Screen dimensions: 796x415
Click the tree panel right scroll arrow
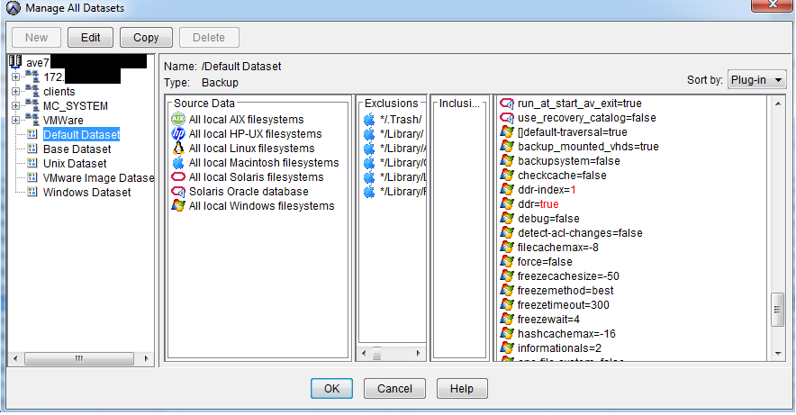point(146,358)
